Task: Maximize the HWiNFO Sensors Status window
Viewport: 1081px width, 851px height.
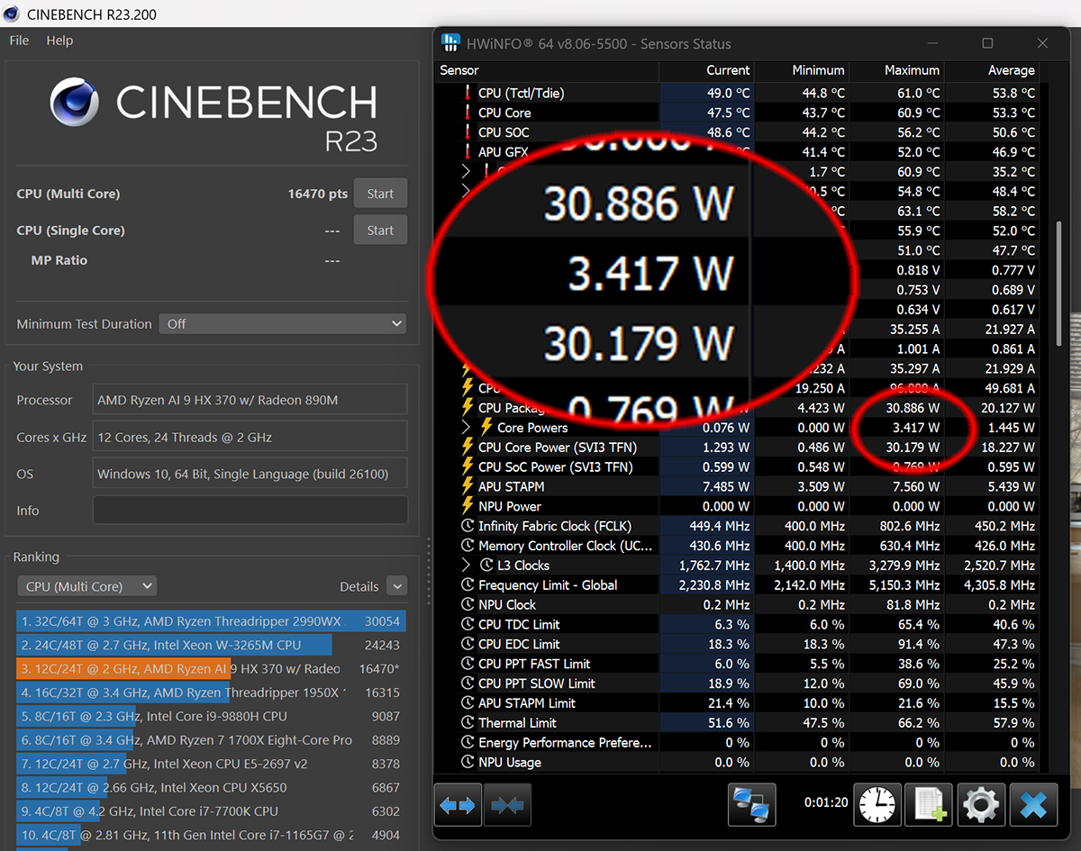Action: coord(987,43)
